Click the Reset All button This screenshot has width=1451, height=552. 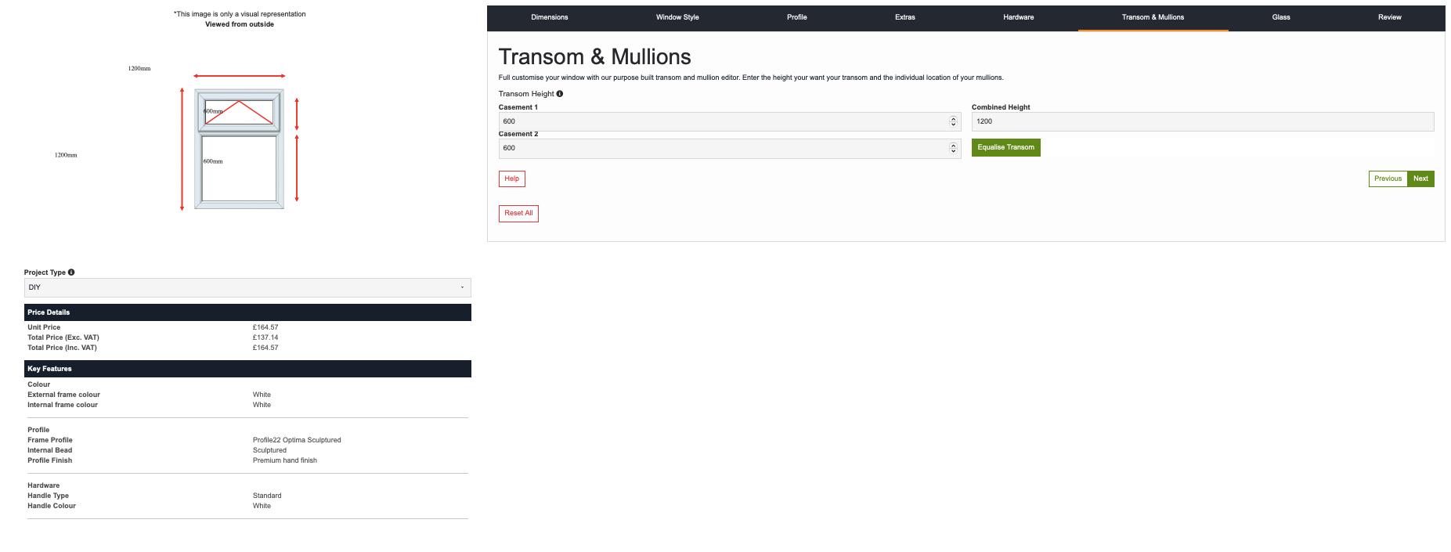518,213
